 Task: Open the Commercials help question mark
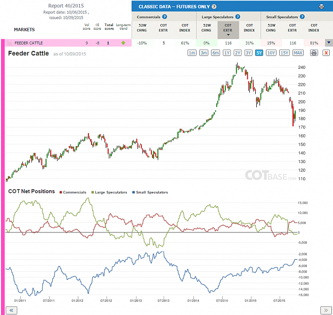click(x=165, y=17)
